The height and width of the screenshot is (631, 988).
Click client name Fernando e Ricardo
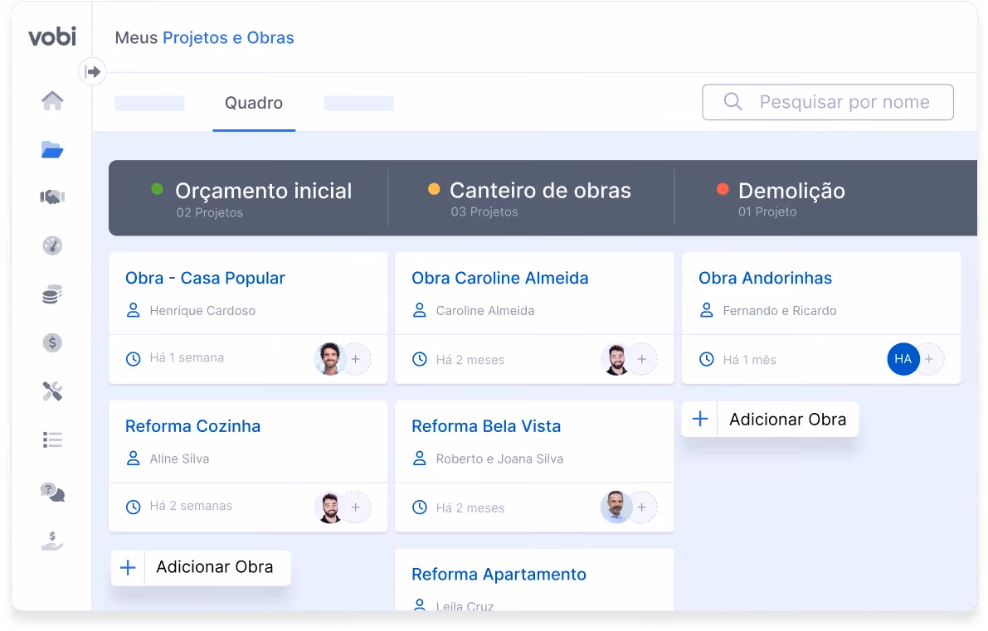coord(780,310)
